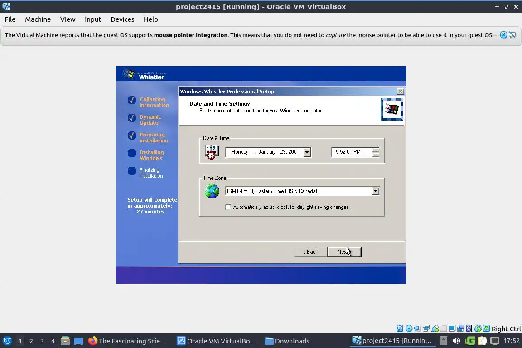Open the file manager taskbar launcher
The width and height of the screenshot is (522, 348).
click(x=65, y=341)
